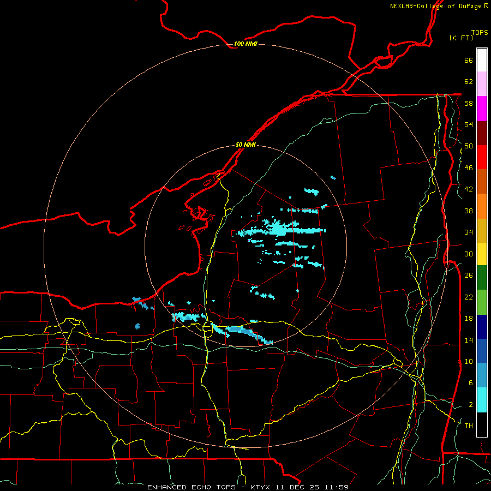Click the light pink 62 kft swatch
The height and width of the screenshot is (491, 491).
click(x=482, y=84)
